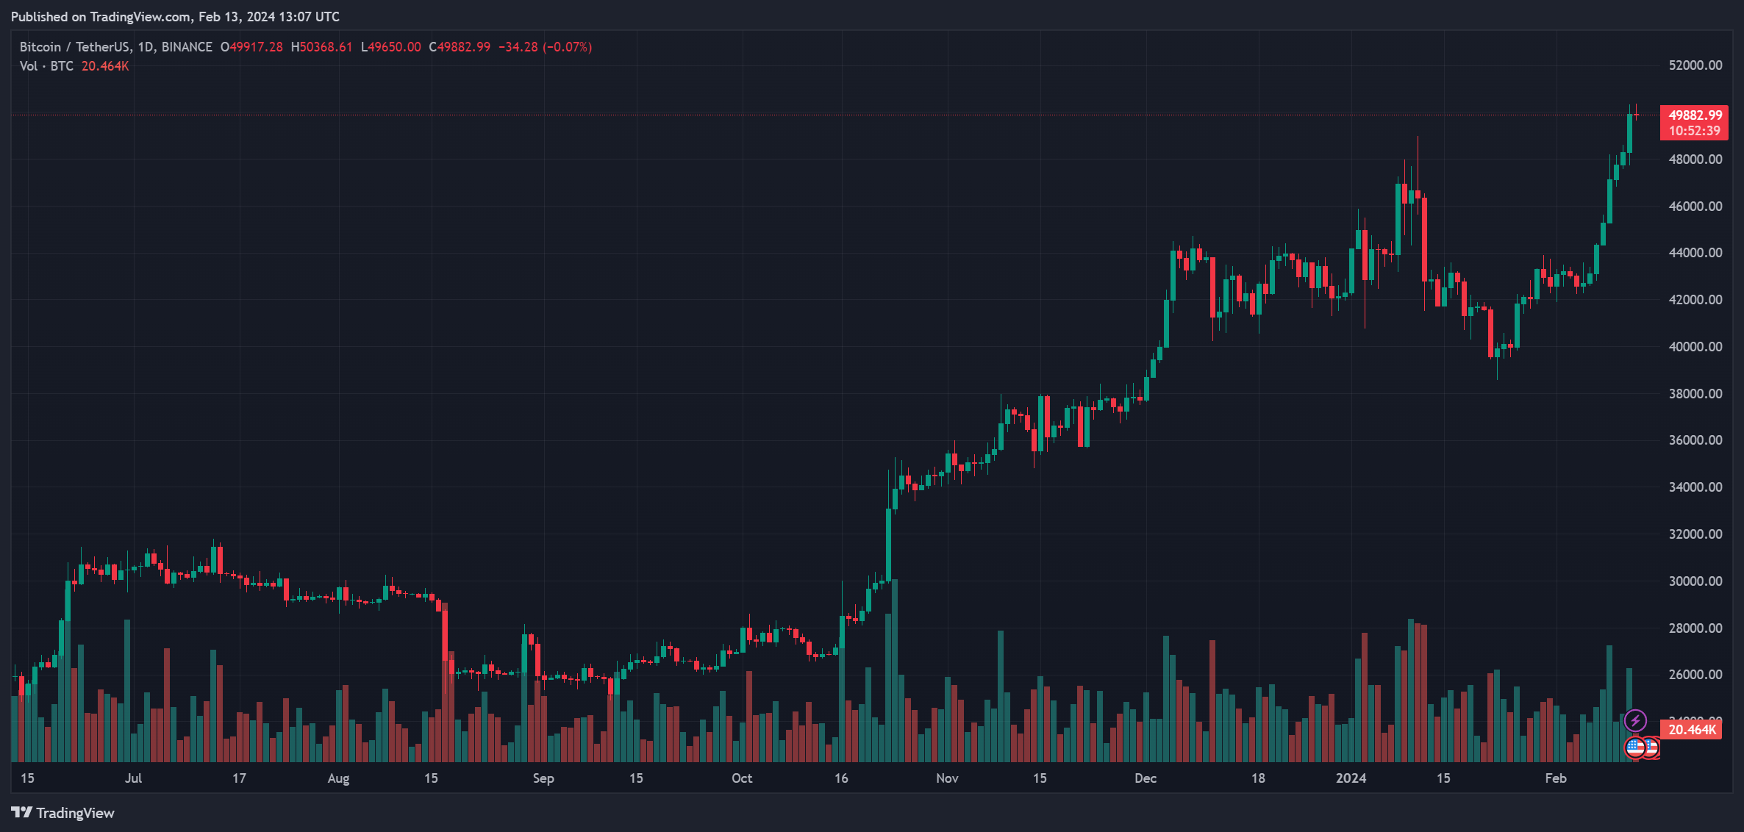Click the front US flag economic event icon
The width and height of the screenshot is (1744, 832).
tap(1634, 748)
